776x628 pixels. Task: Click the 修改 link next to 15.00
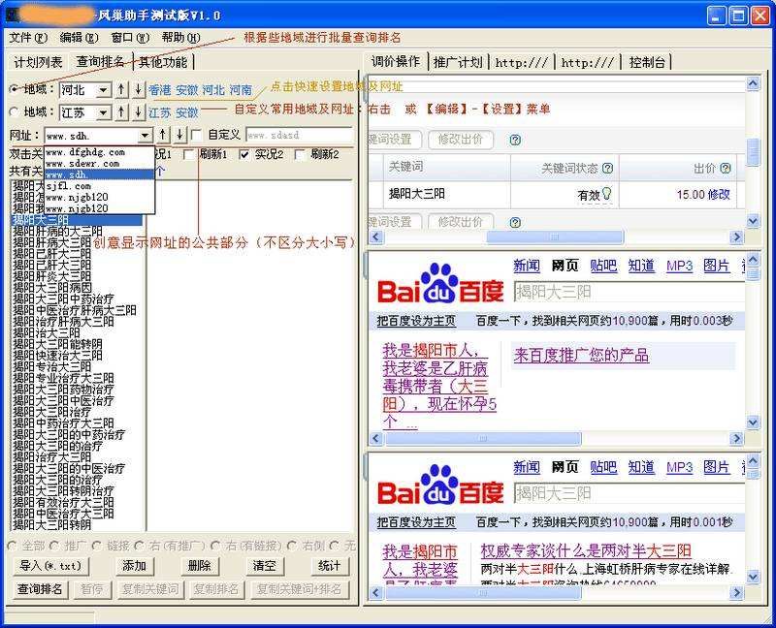click(x=719, y=195)
